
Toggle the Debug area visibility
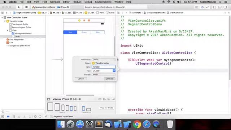coord(220,7)
